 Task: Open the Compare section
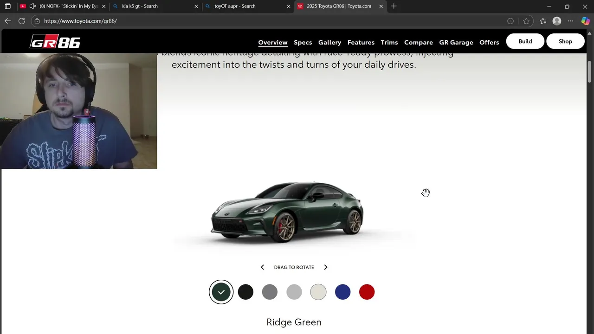tap(418, 42)
